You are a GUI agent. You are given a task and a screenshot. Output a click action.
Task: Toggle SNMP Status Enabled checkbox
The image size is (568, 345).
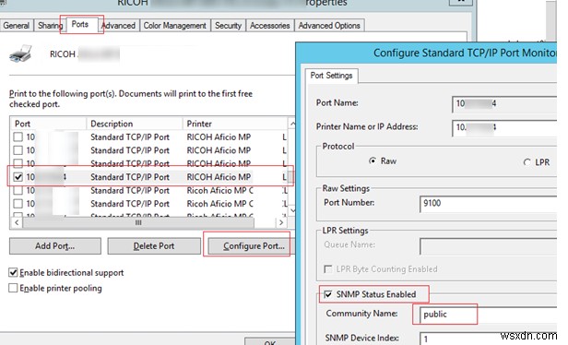pos(328,294)
